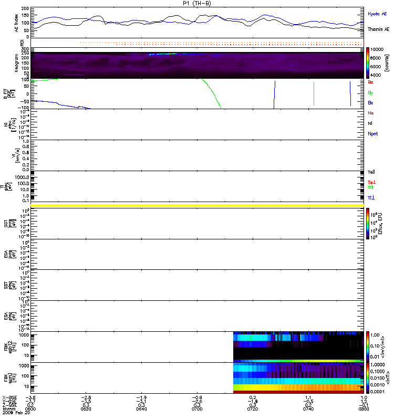This screenshot has height=420, width=394.
Task: Click the blue Npot legend label
Action: click(372, 134)
